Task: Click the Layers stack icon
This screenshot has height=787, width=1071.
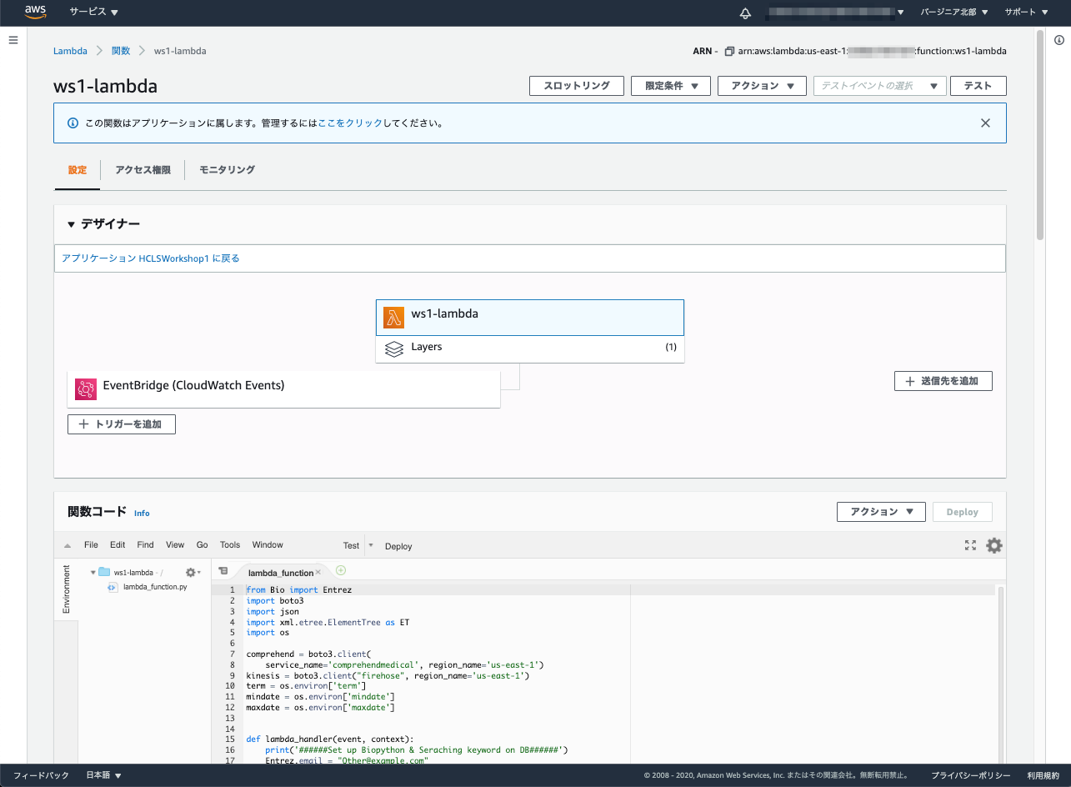Action: tap(394, 348)
